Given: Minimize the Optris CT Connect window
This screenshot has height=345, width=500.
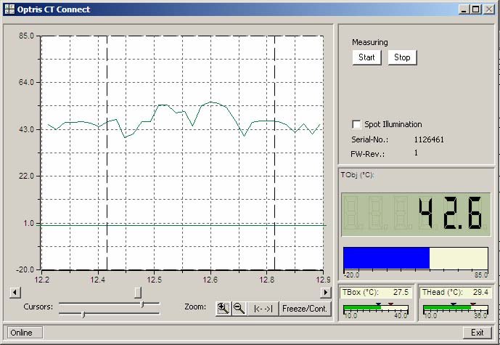Looking at the screenshot, I should (x=464, y=9).
